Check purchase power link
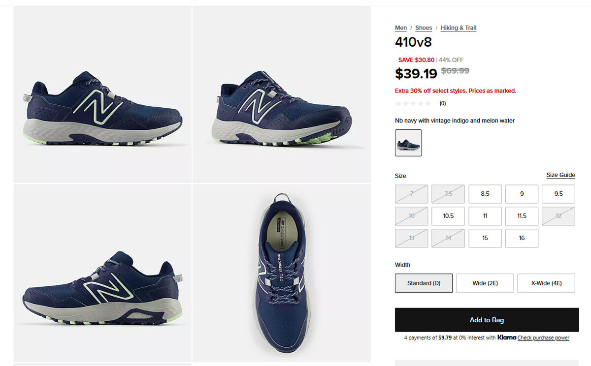Viewport: 591px width, 366px height. (543, 338)
